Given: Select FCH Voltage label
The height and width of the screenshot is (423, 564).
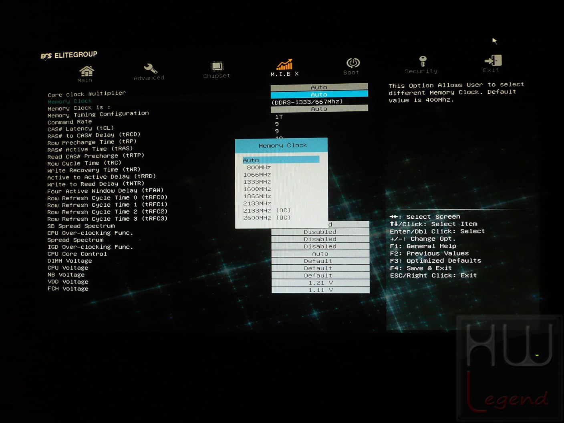Looking at the screenshot, I should coord(68,289).
